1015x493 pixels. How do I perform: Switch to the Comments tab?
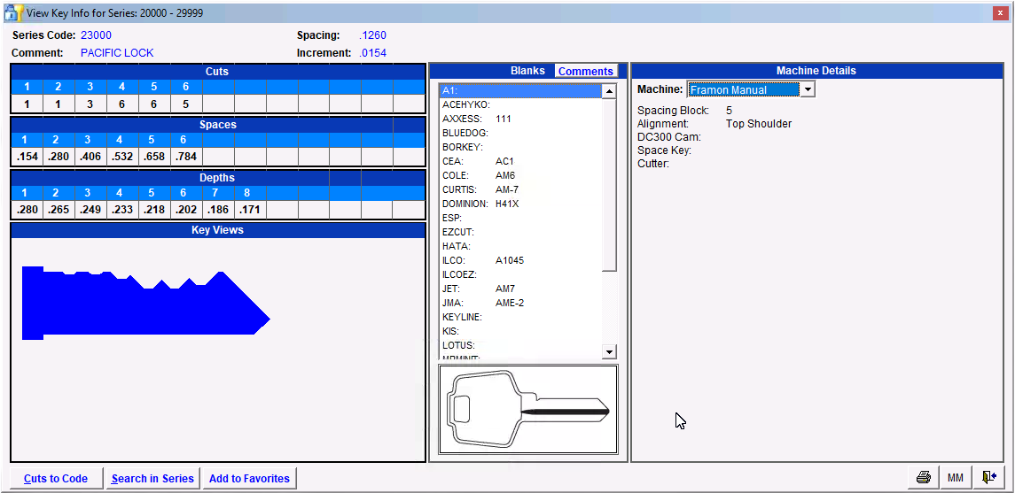[x=585, y=71]
